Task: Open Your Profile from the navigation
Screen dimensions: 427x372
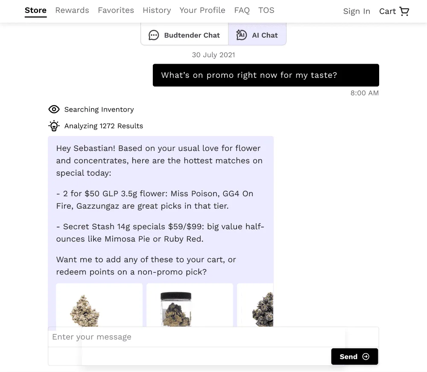Action: pyautogui.click(x=202, y=10)
